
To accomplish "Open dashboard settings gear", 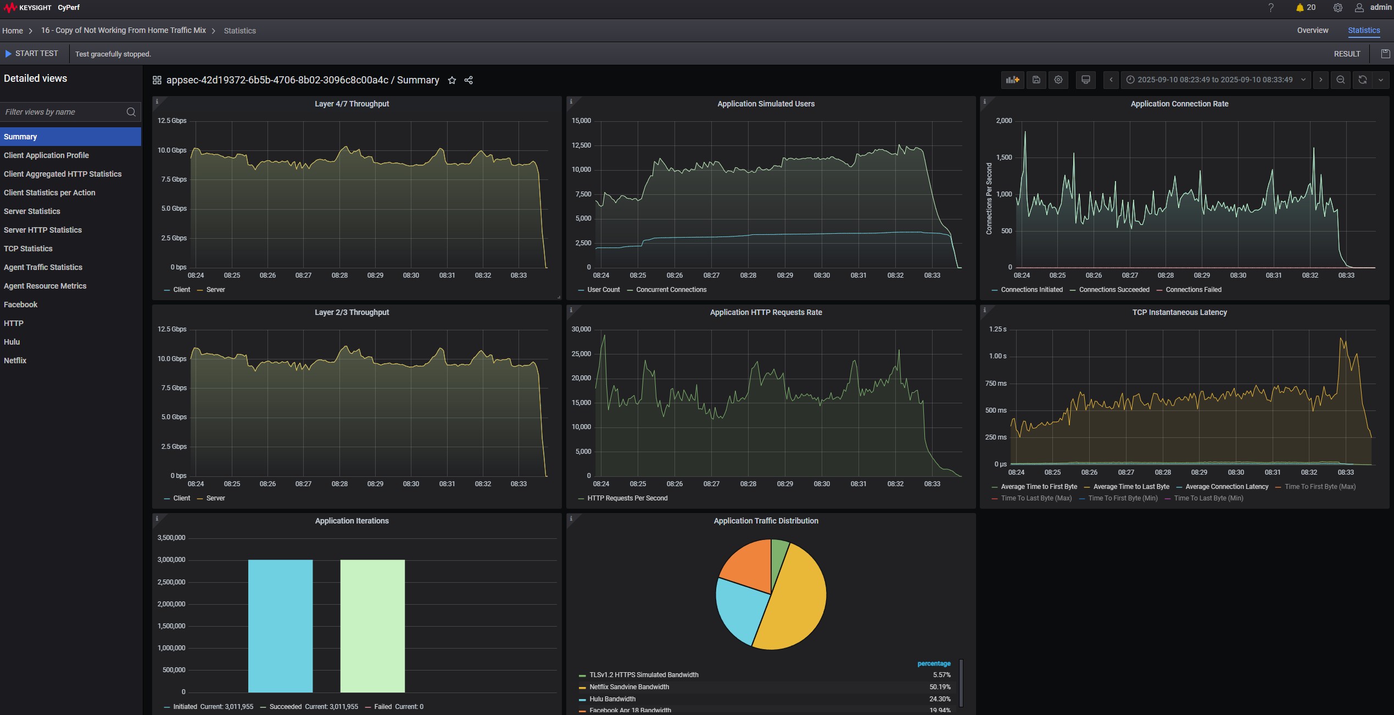I will click(x=1058, y=80).
